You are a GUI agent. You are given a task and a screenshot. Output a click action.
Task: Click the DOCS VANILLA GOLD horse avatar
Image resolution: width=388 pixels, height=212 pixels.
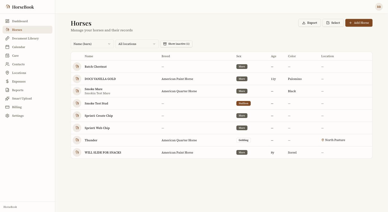point(77,79)
